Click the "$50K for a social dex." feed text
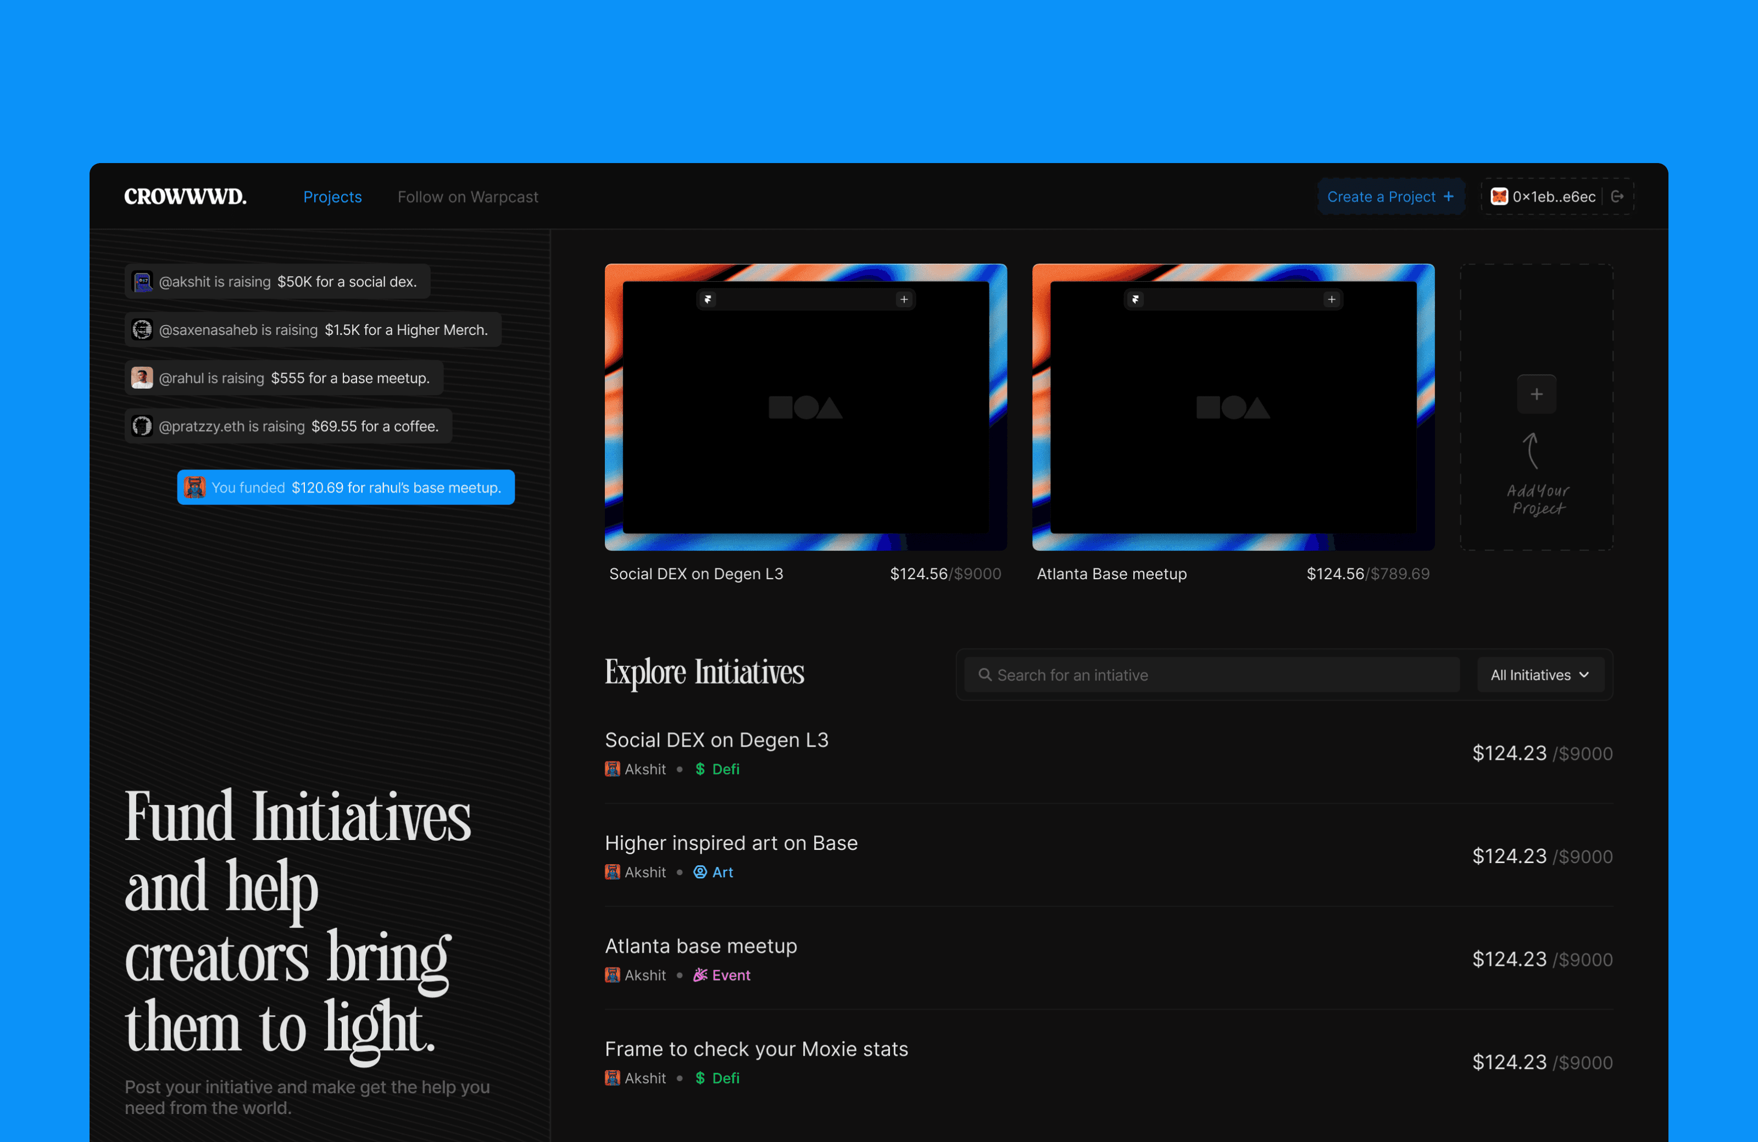This screenshot has height=1142, width=1758. [347, 281]
